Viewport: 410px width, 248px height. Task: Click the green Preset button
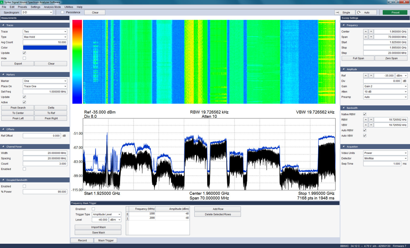coord(395,13)
